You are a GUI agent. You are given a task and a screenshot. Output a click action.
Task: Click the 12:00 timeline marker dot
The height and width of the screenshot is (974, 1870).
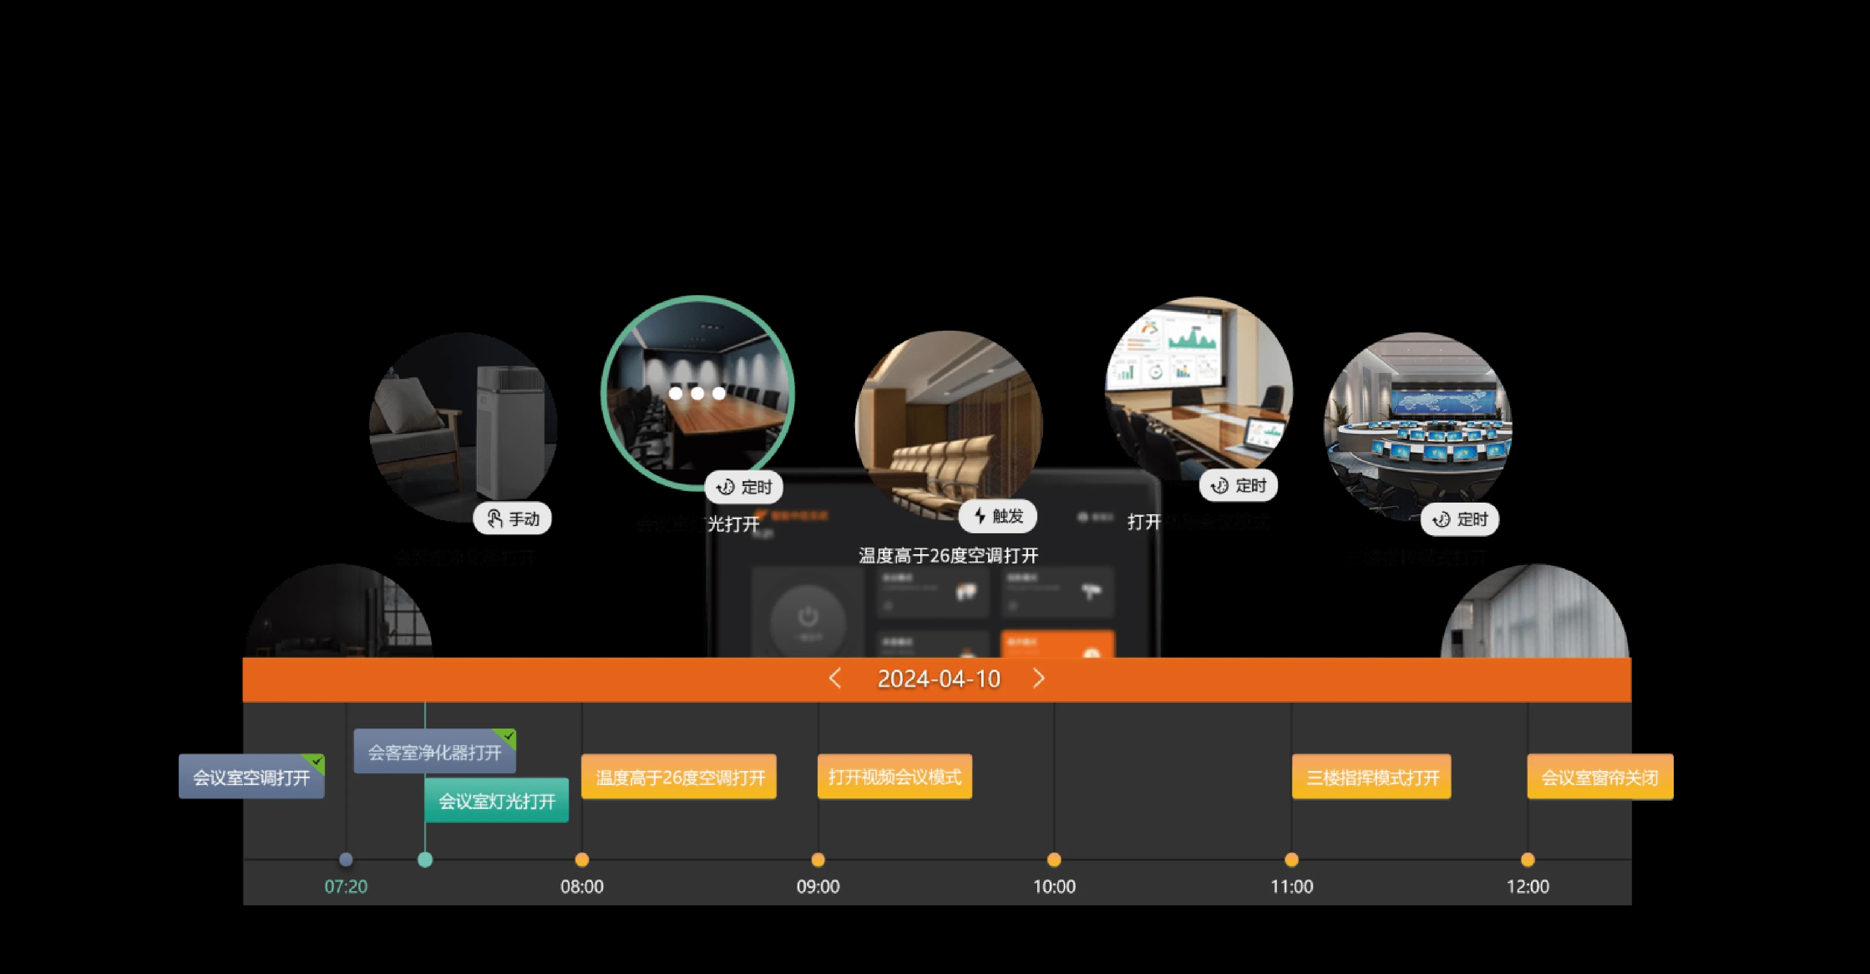click(1528, 860)
